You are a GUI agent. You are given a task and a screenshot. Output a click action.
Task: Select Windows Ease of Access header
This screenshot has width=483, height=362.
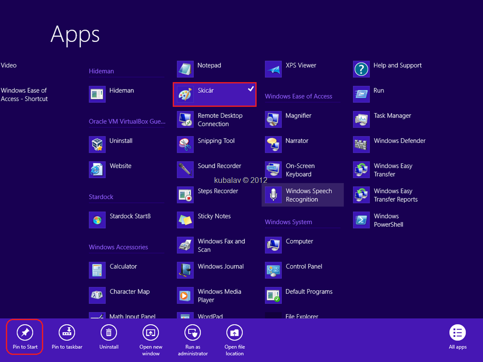click(299, 96)
